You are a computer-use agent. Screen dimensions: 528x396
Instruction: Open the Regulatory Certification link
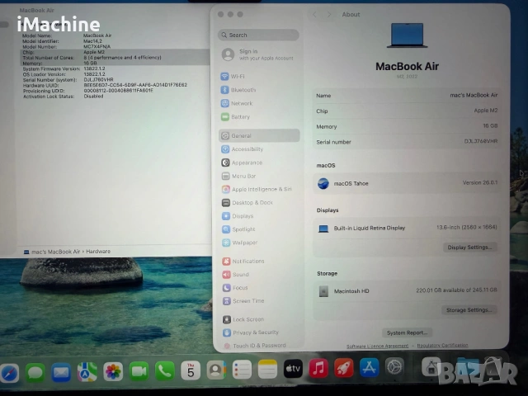click(x=442, y=345)
